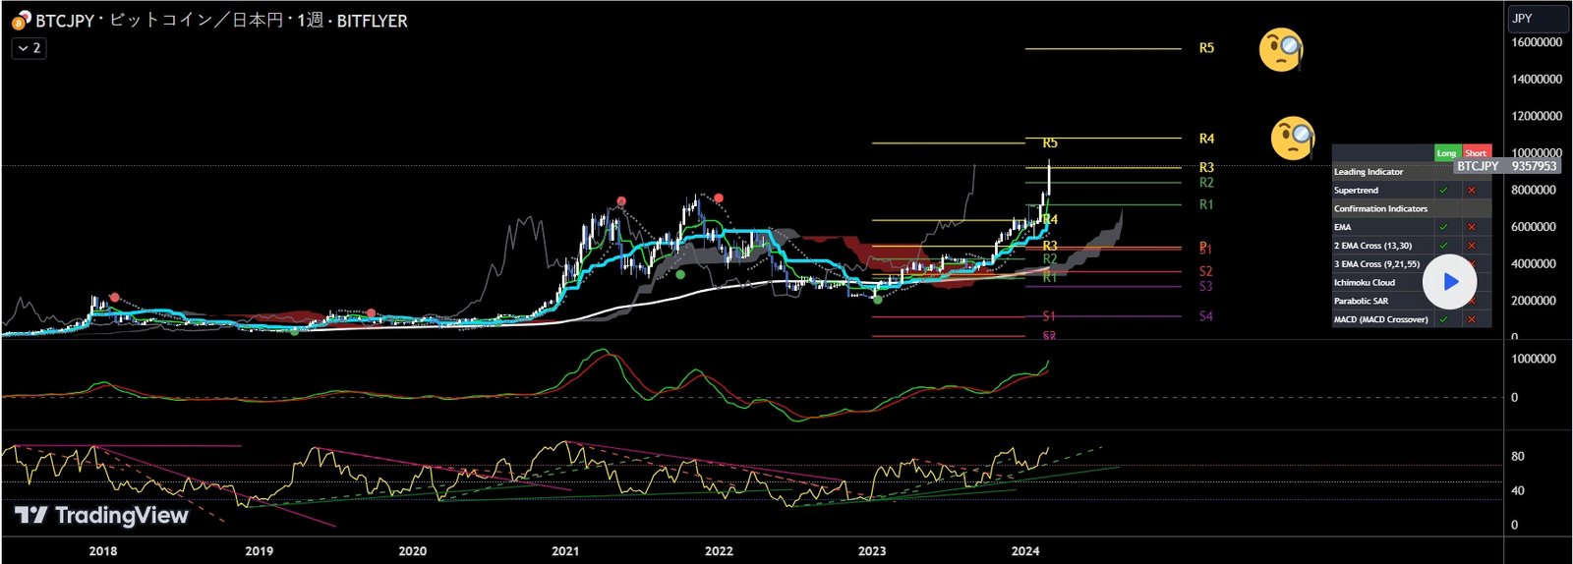
Task: Click the green check for Supertrend
Action: pyautogui.click(x=1443, y=191)
